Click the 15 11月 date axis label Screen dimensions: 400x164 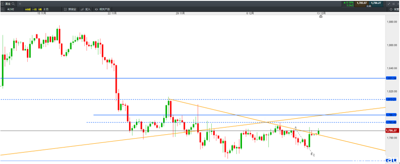click(x=42, y=13)
